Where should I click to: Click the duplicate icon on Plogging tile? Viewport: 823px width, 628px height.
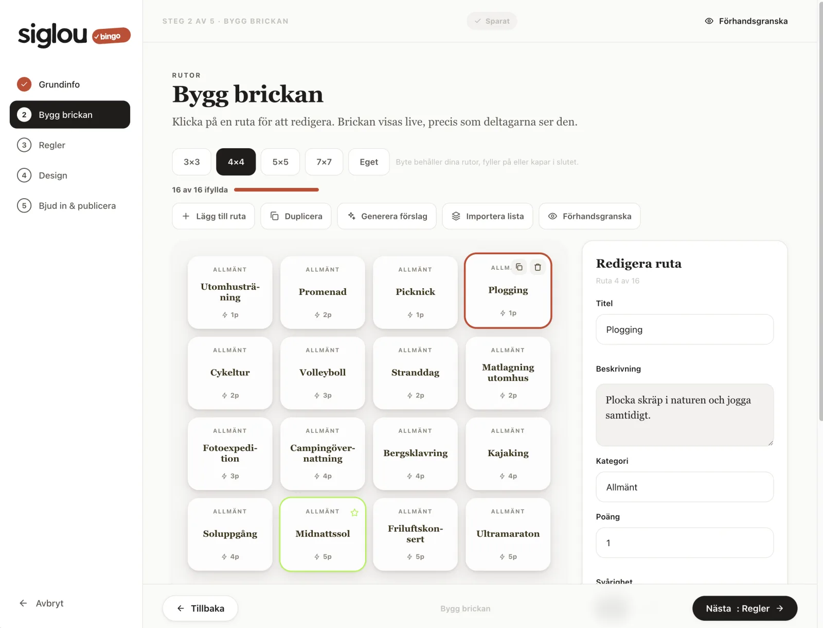pyautogui.click(x=519, y=267)
